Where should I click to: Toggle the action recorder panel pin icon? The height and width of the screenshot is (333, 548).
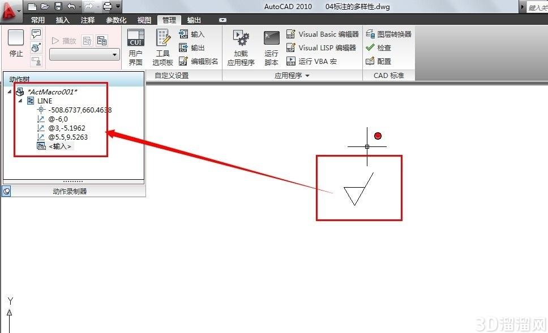[6, 191]
